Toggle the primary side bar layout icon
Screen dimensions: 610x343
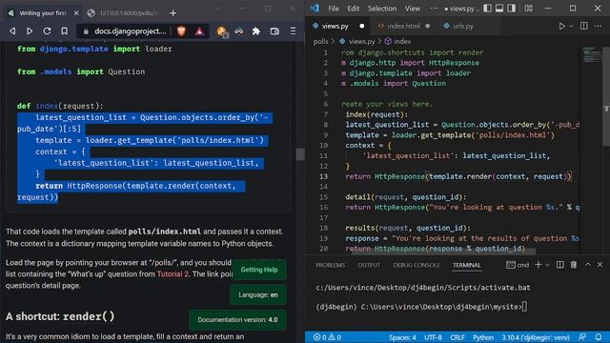coord(487,9)
